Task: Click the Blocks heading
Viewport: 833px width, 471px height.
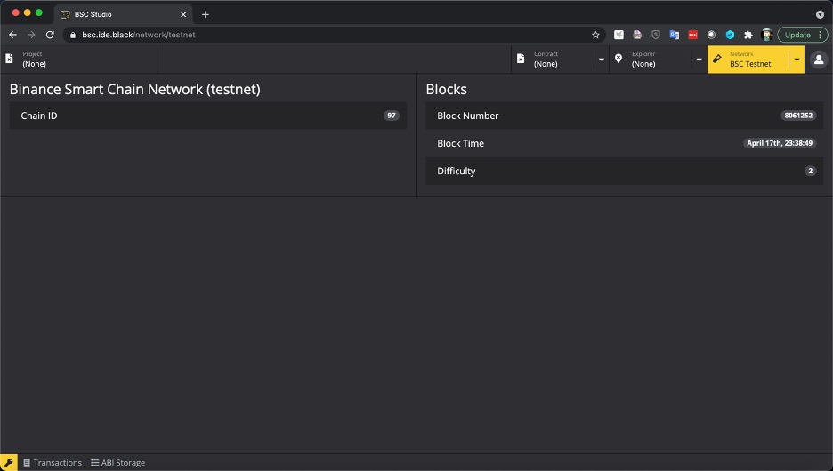Action: (446, 89)
